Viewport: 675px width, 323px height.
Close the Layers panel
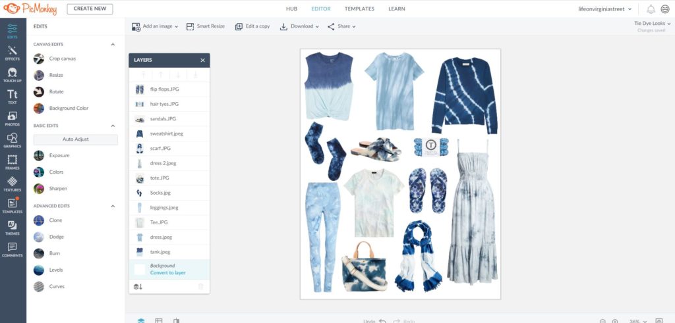coord(202,60)
